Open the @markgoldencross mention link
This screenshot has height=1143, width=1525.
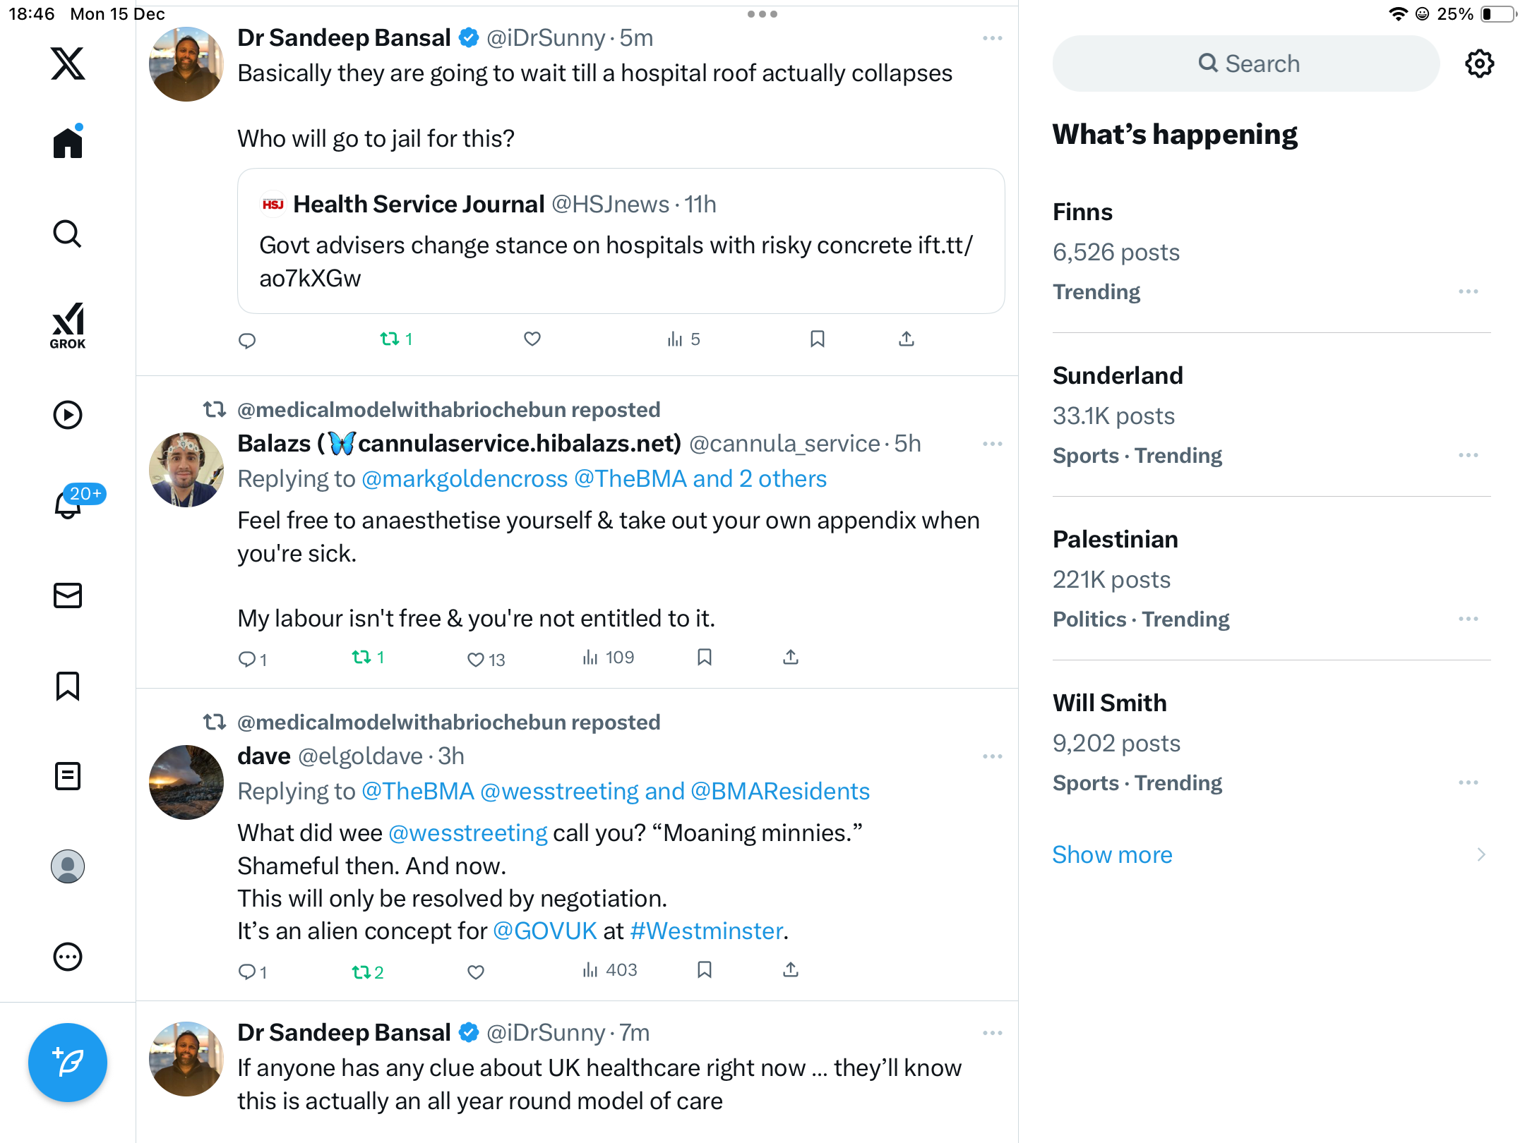[x=465, y=479]
